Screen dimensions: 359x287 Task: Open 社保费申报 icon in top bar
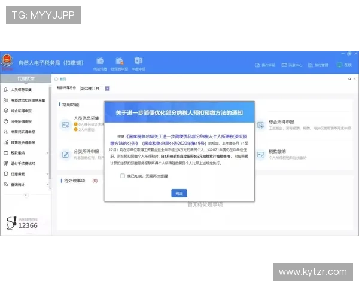(x=119, y=61)
